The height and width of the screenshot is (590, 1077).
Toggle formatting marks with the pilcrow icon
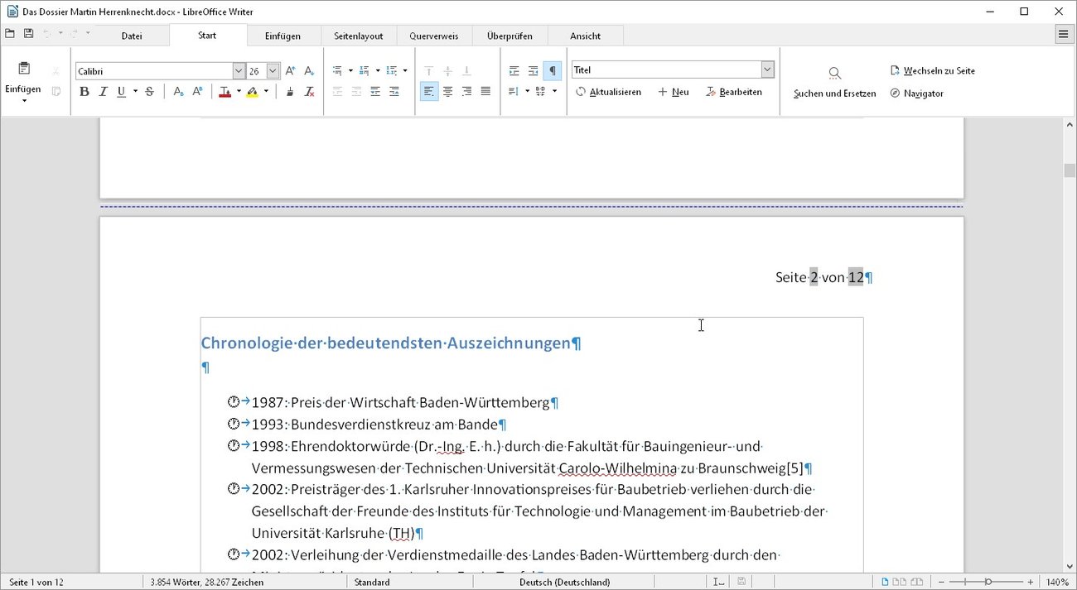(x=553, y=70)
